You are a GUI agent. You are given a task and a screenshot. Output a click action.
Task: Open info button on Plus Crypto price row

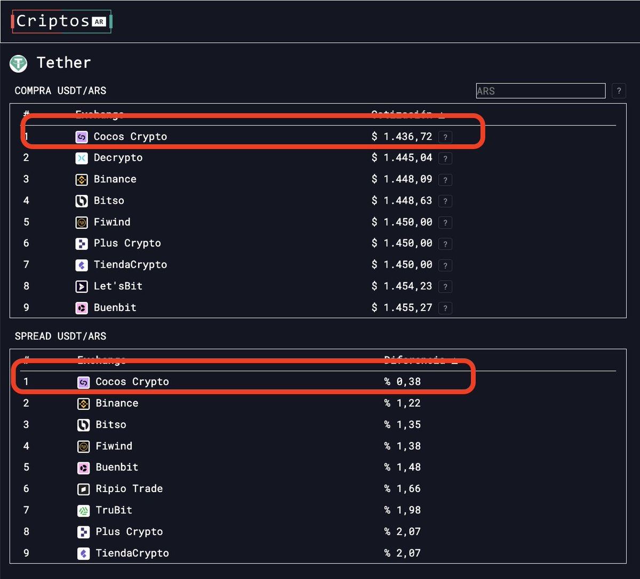pos(445,244)
